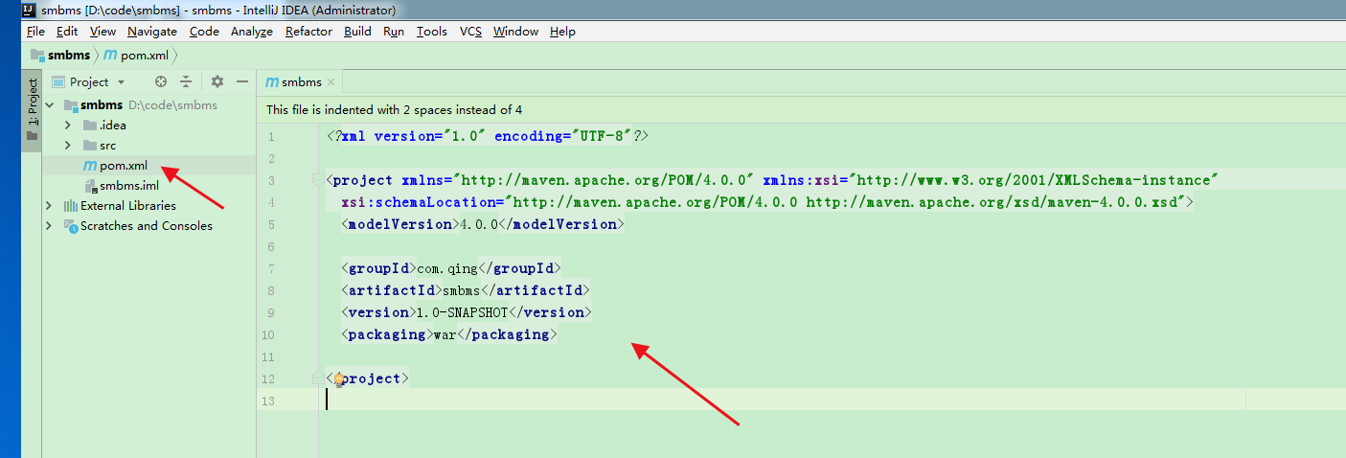Close the smbms editor tab
The width and height of the screenshot is (1346, 458).
331,82
